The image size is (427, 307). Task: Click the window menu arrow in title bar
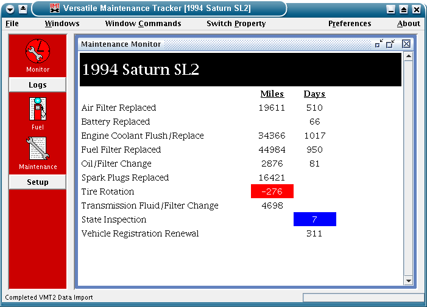tap(10, 9)
